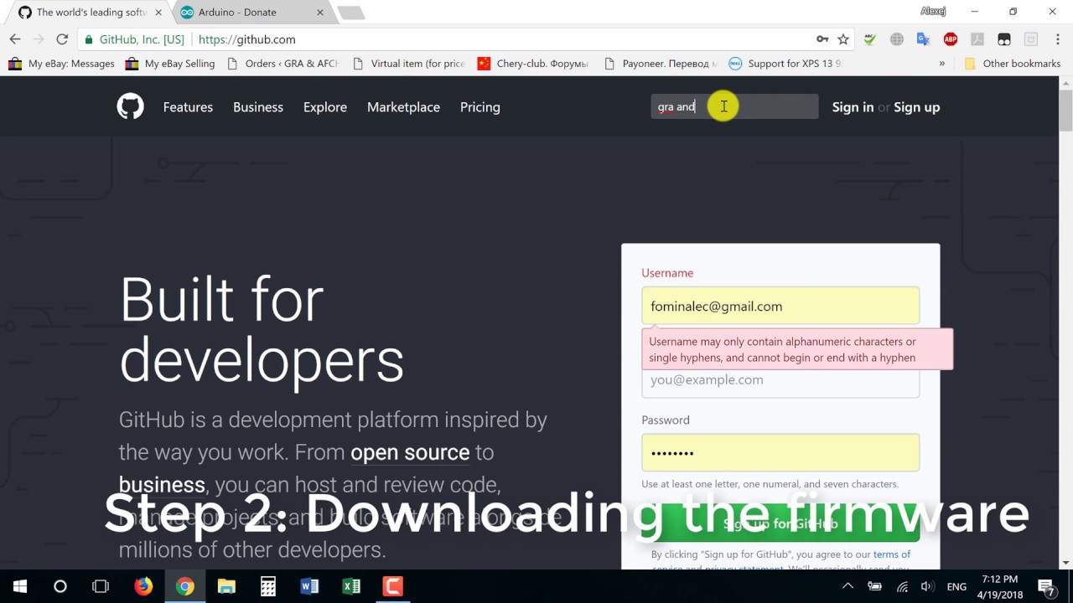Image resolution: width=1073 pixels, height=603 pixels.
Task: Open Orders GRA & AFCH bookmark
Action: pyautogui.click(x=283, y=64)
